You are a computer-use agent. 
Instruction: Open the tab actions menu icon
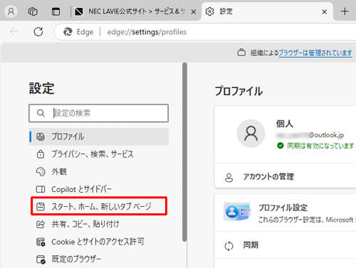[x=56, y=11]
